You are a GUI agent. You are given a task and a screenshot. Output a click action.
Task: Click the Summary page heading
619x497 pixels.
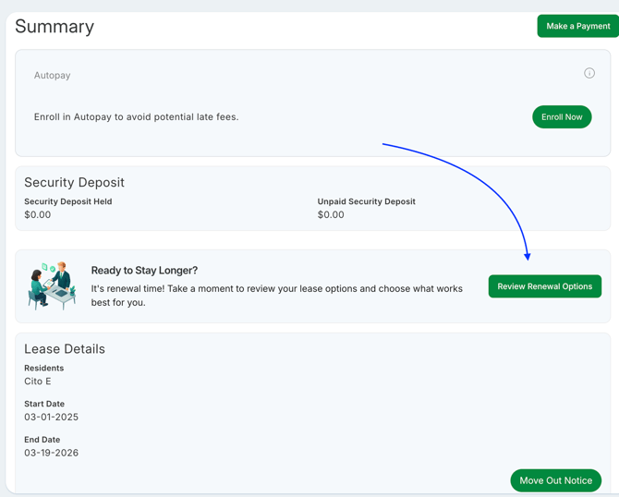click(55, 27)
